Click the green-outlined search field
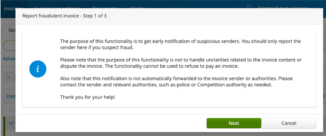Screen dimensions: 326x136 tap(9, 45)
